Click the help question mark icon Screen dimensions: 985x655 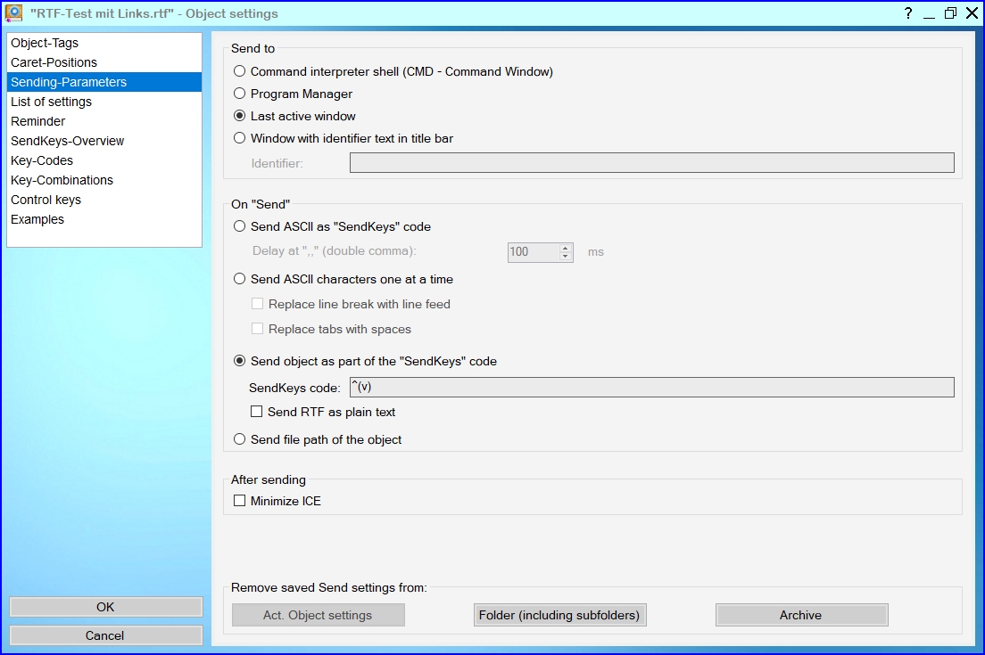point(908,13)
